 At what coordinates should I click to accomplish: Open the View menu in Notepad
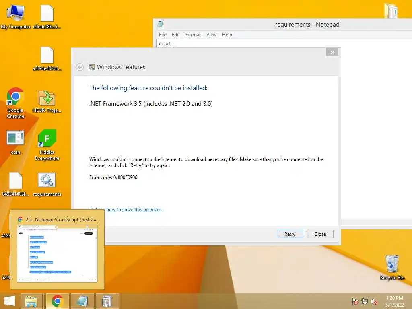tap(211, 35)
